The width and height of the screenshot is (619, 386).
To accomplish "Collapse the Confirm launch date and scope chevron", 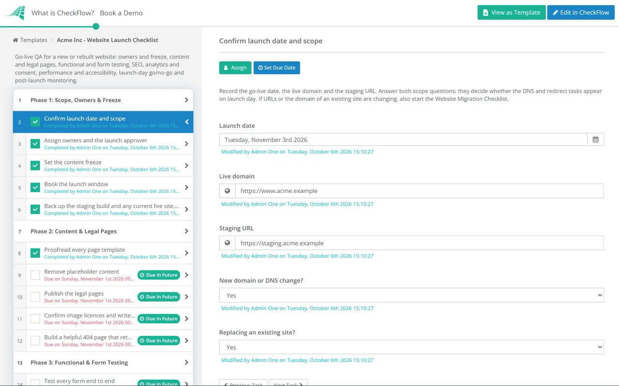I will (187, 122).
